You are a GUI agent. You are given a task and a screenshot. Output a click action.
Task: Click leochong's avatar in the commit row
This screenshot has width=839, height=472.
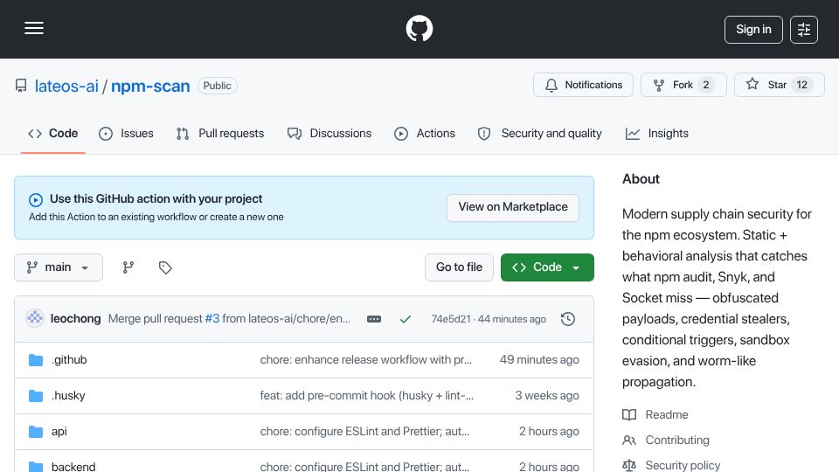coord(35,318)
